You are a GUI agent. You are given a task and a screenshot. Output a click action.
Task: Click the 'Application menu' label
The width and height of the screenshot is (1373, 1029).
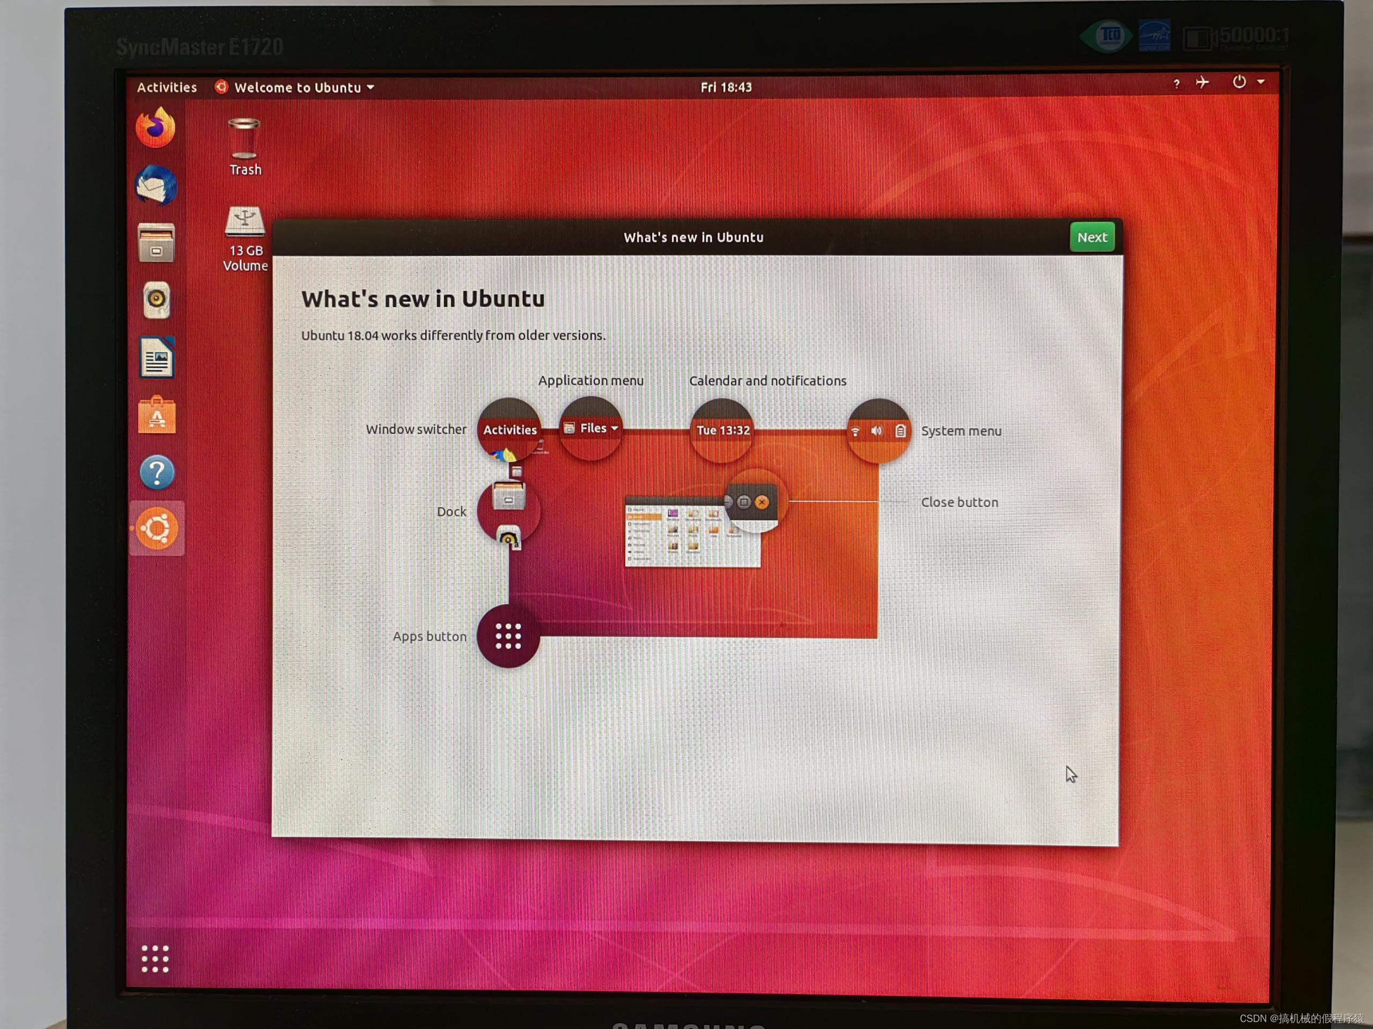pyautogui.click(x=591, y=380)
